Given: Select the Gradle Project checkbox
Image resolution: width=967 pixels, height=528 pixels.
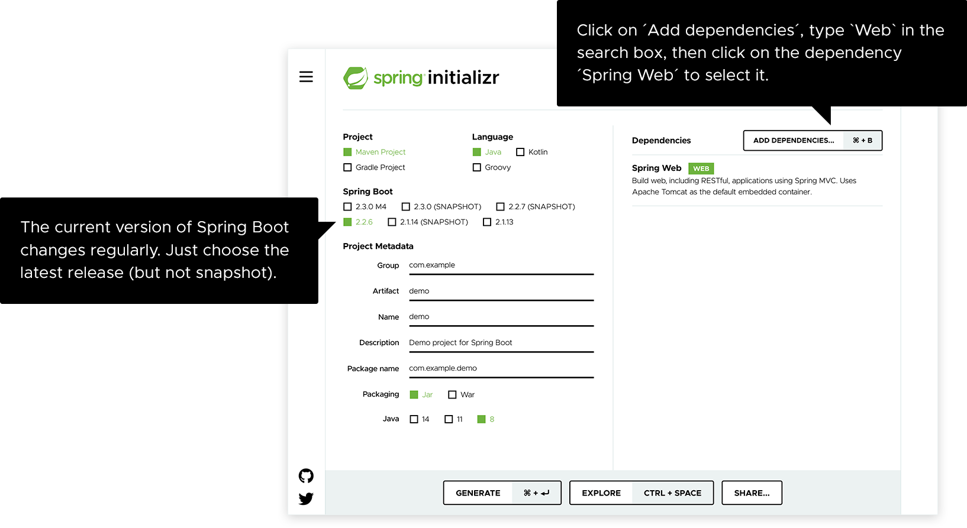Looking at the screenshot, I should [347, 167].
